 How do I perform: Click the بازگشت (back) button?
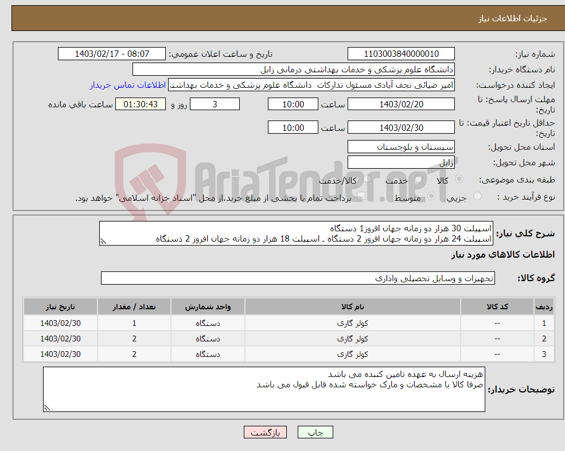pos(265,432)
